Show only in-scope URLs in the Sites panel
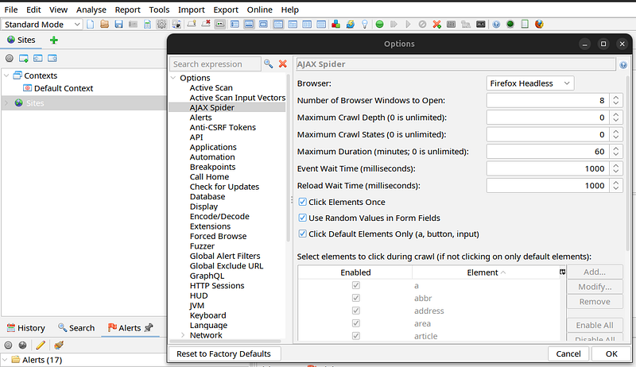The width and height of the screenshot is (636, 367). (9, 58)
